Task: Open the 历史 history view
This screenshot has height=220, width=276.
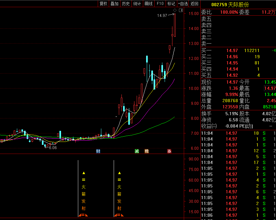Action: tap(126, 4)
